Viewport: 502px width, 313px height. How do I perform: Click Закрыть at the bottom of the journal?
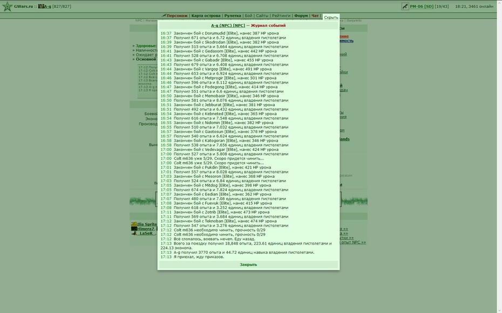[x=248, y=265]
